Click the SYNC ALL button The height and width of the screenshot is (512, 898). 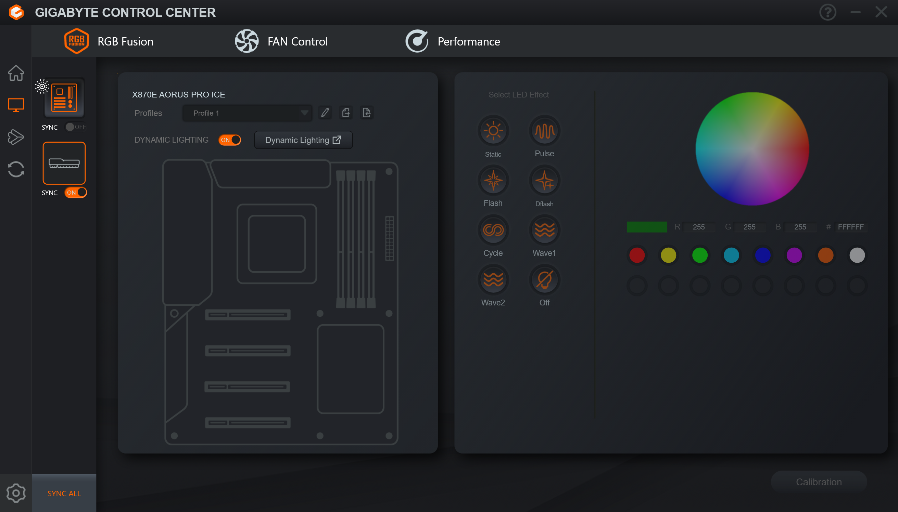64,494
